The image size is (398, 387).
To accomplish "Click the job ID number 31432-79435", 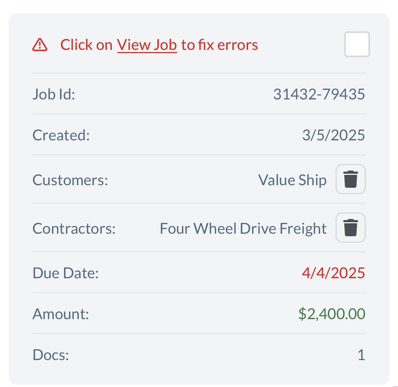I will pyautogui.click(x=319, y=94).
